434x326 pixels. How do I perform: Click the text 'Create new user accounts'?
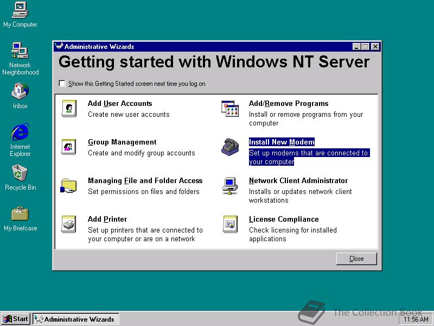click(x=129, y=114)
